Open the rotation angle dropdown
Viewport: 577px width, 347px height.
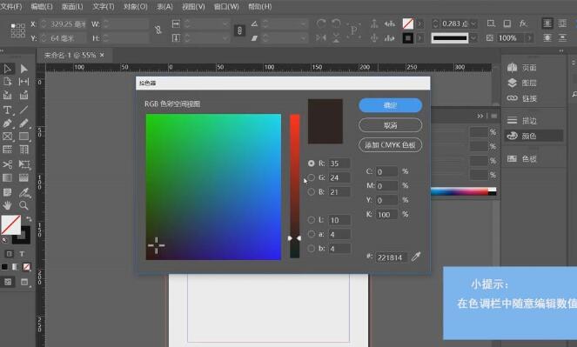(x=303, y=23)
